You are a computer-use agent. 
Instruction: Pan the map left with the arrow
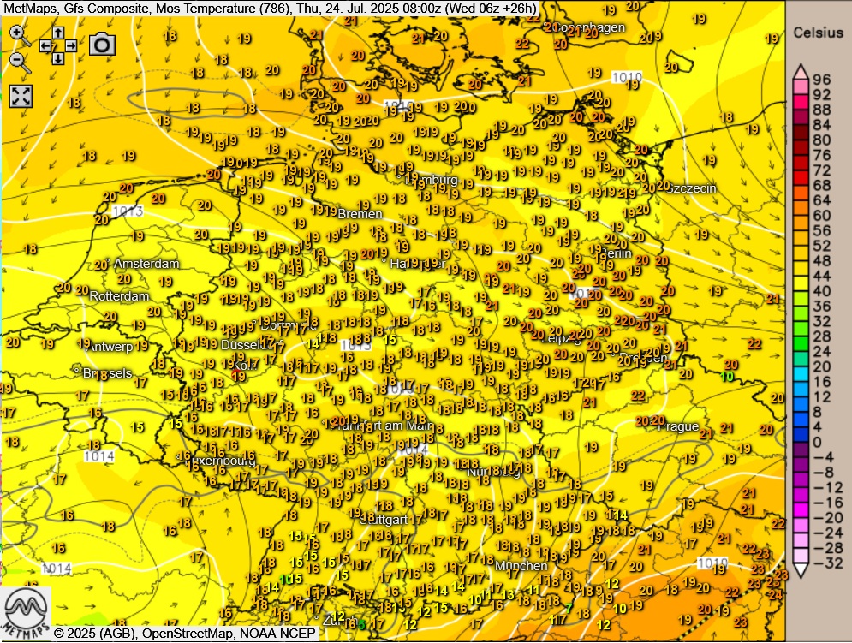click(45, 45)
